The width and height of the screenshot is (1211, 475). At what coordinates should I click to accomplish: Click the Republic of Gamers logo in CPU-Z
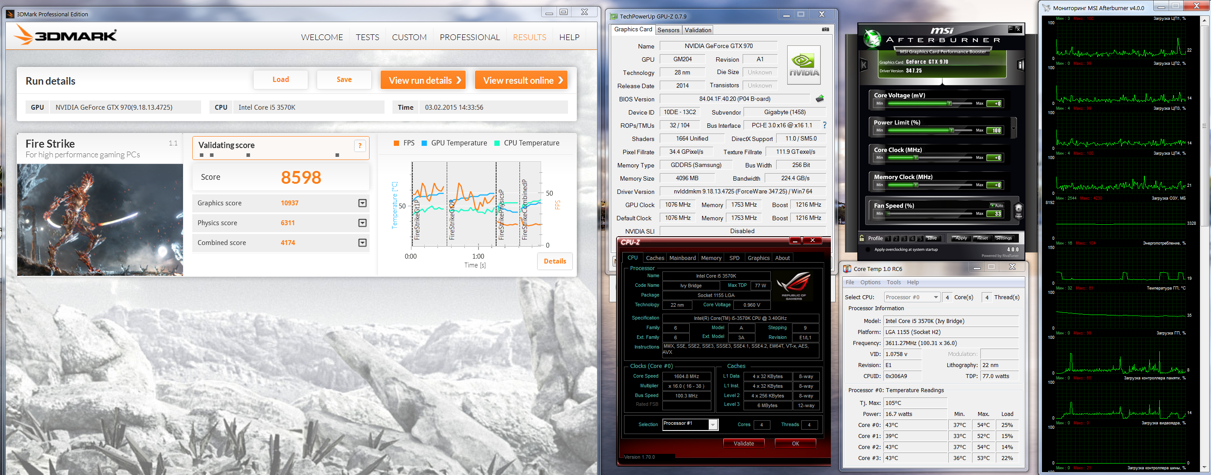(x=794, y=286)
